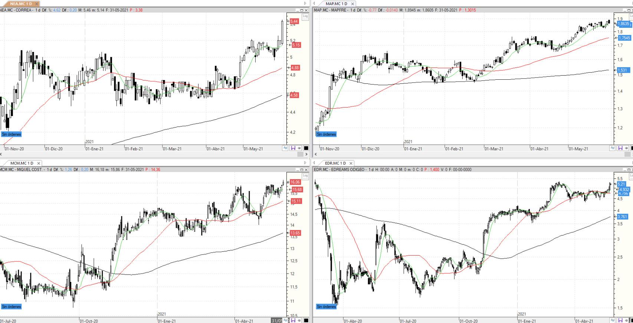Click the right scroll arrow under CORREA chart
This screenshot has height=323, width=633.
tap(306, 154)
